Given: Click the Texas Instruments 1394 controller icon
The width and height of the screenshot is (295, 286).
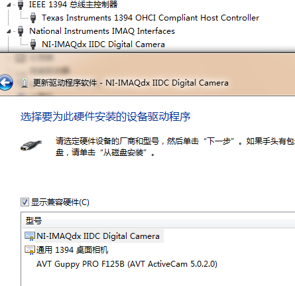Looking at the screenshot, I should (x=33, y=18).
